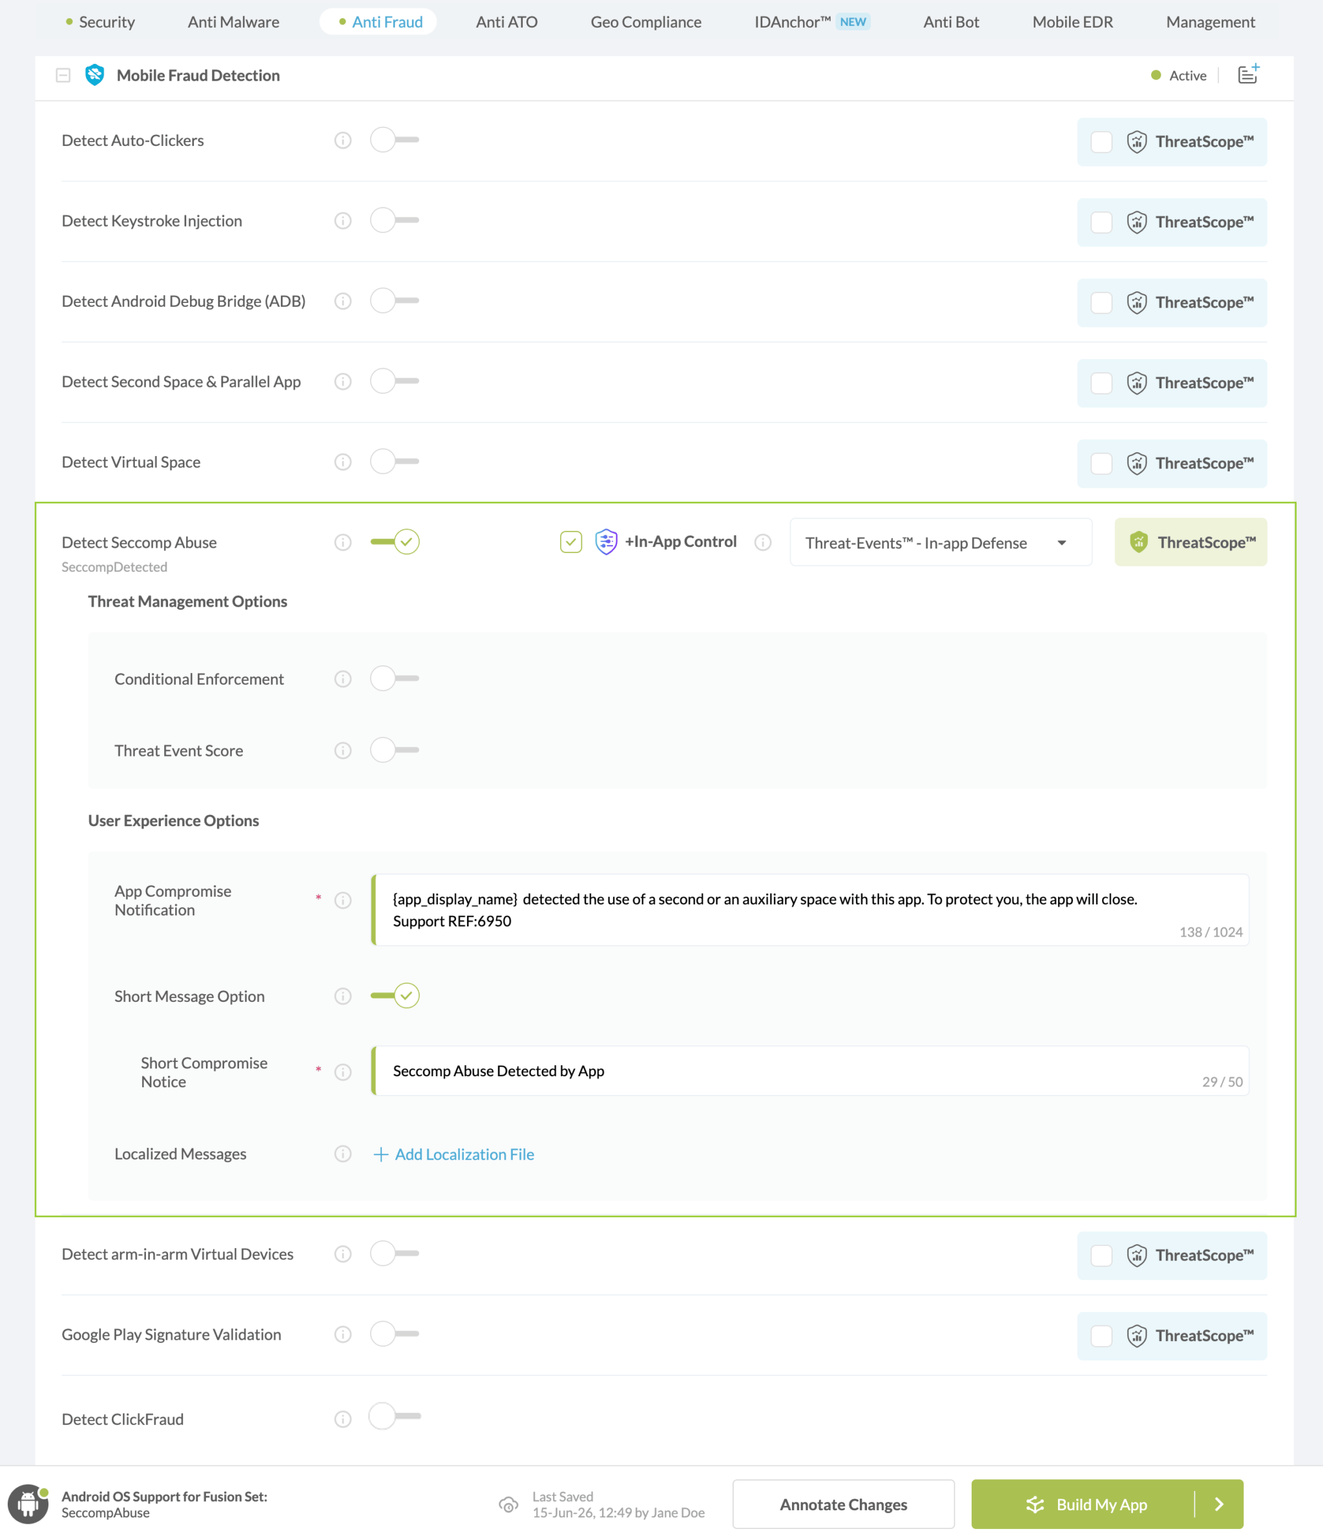
Task: Toggle Detect ClickFraud switch
Action: [395, 1417]
